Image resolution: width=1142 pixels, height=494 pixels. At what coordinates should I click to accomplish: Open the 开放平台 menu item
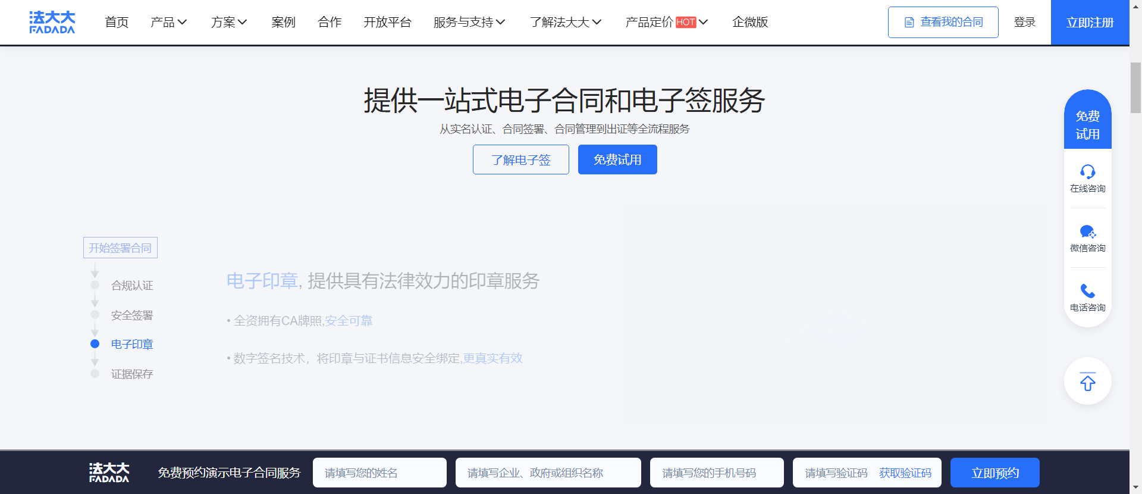387,22
